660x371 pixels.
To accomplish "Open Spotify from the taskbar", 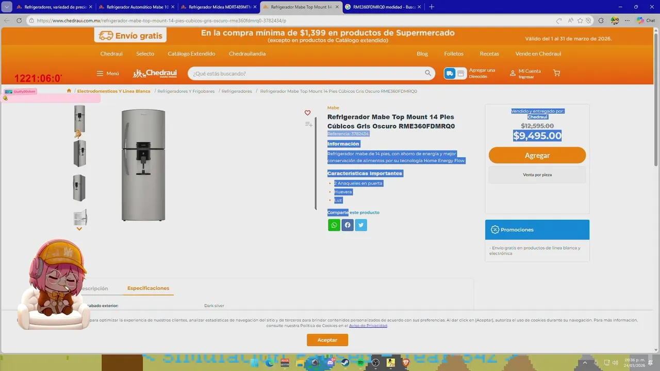I will click(x=360, y=363).
